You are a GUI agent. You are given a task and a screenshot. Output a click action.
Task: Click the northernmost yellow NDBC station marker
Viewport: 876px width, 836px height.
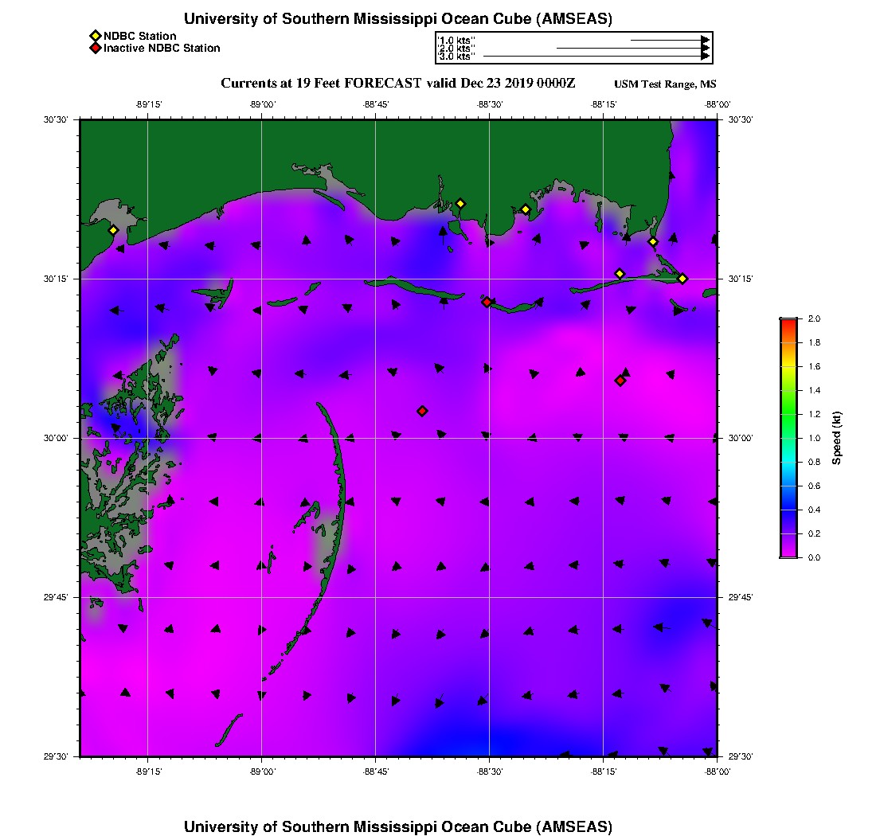click(x=460, y=203)
